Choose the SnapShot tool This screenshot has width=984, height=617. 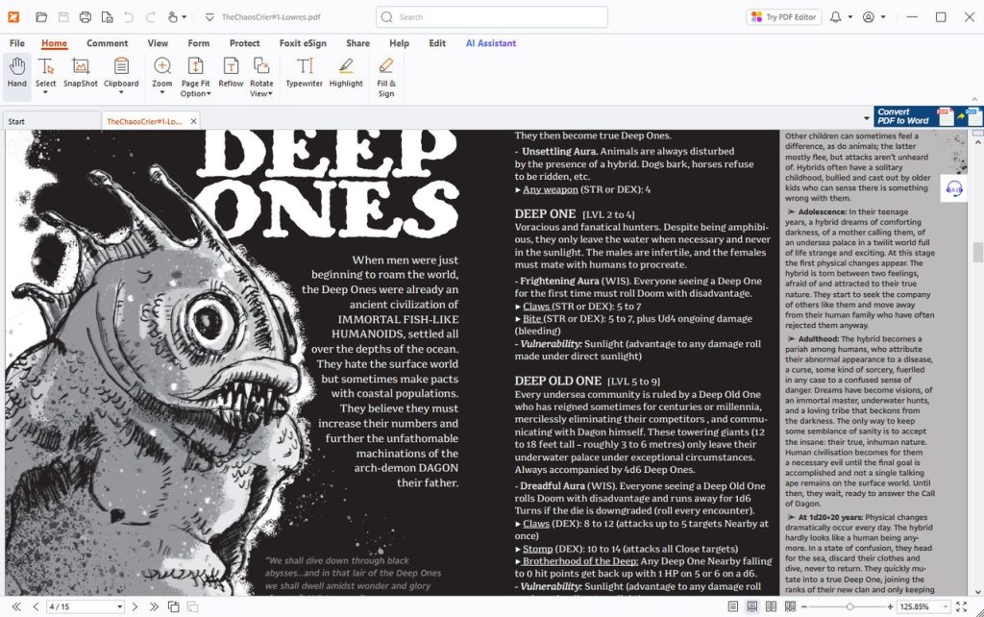(81, 72)
